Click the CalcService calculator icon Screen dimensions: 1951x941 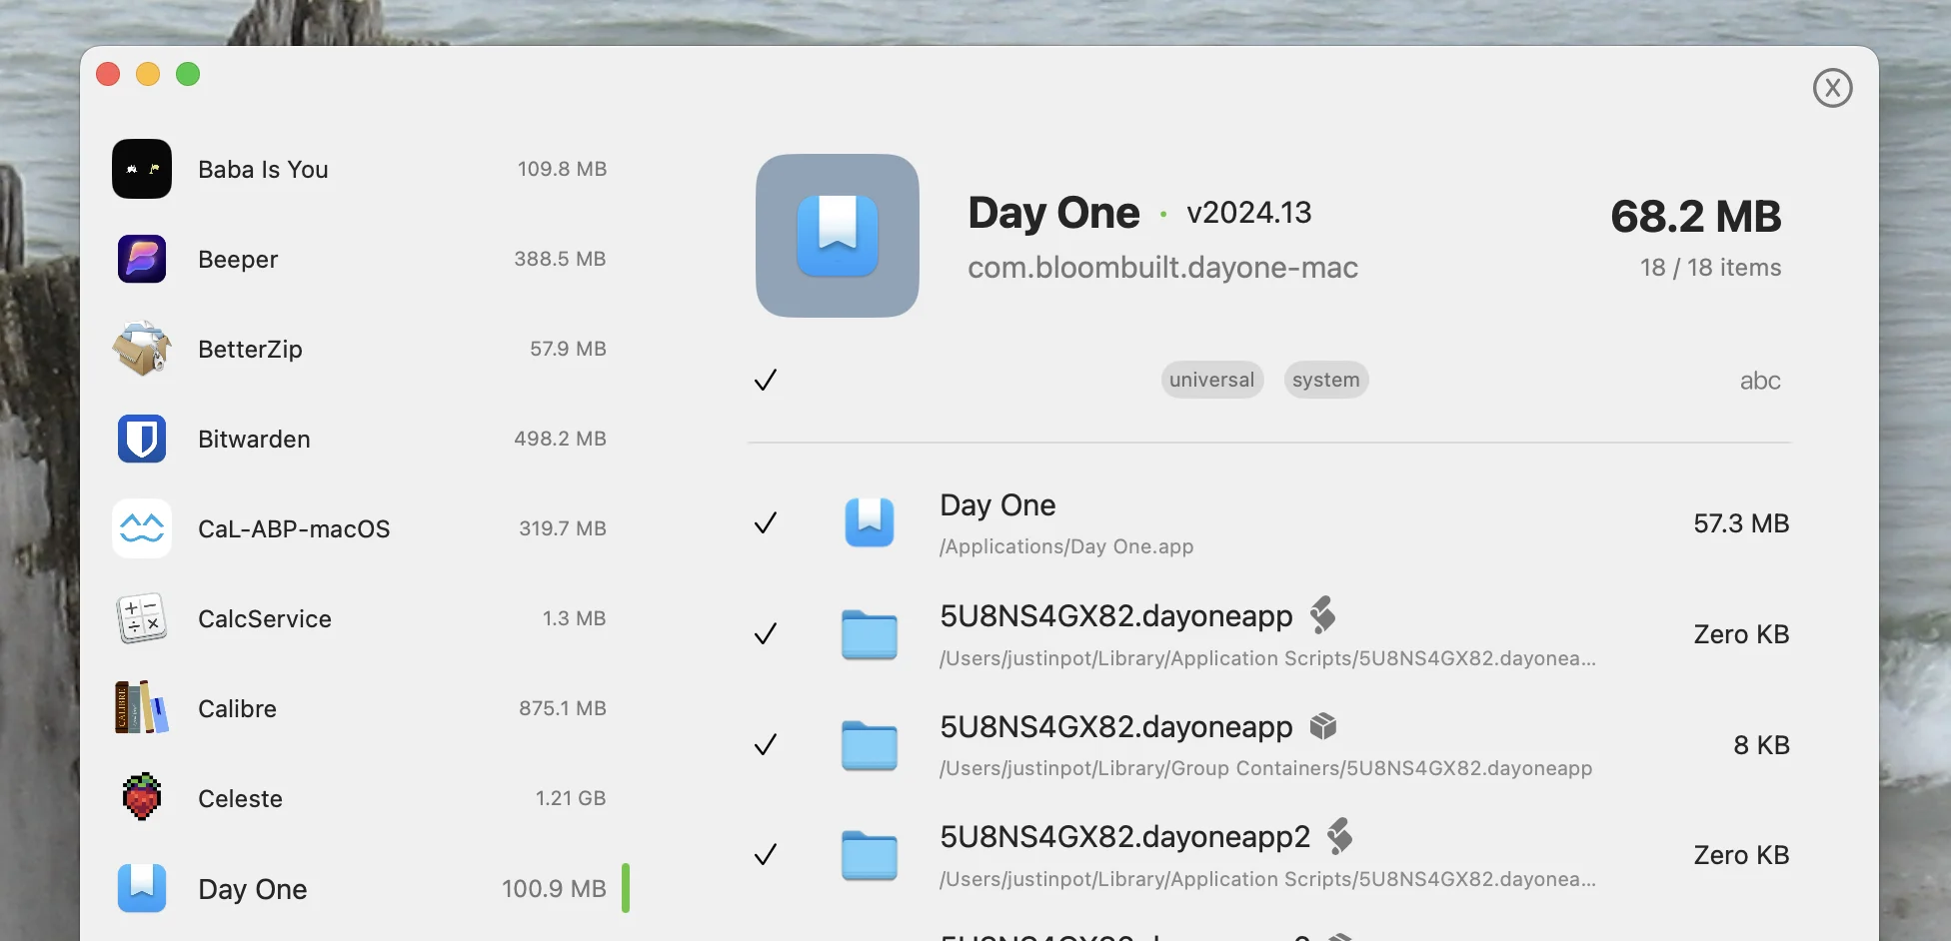click(x=142, y=618)
